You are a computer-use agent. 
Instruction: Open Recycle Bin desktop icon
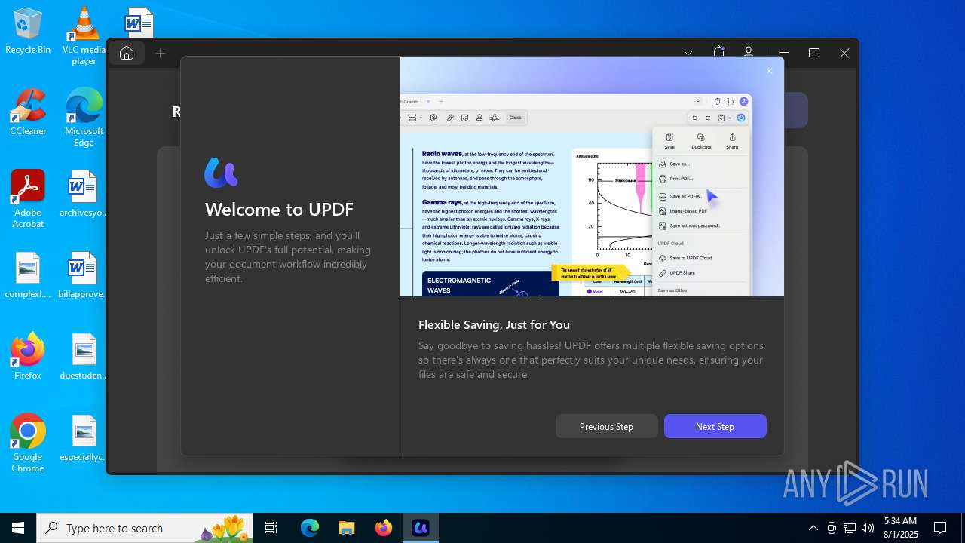click(28, 32)
